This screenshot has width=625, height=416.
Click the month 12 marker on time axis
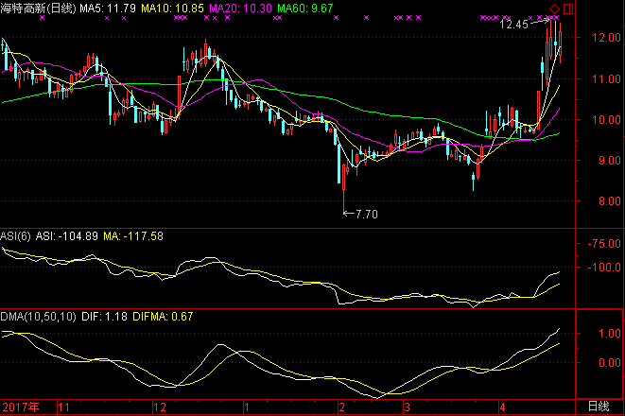click(x=158, y=407)
